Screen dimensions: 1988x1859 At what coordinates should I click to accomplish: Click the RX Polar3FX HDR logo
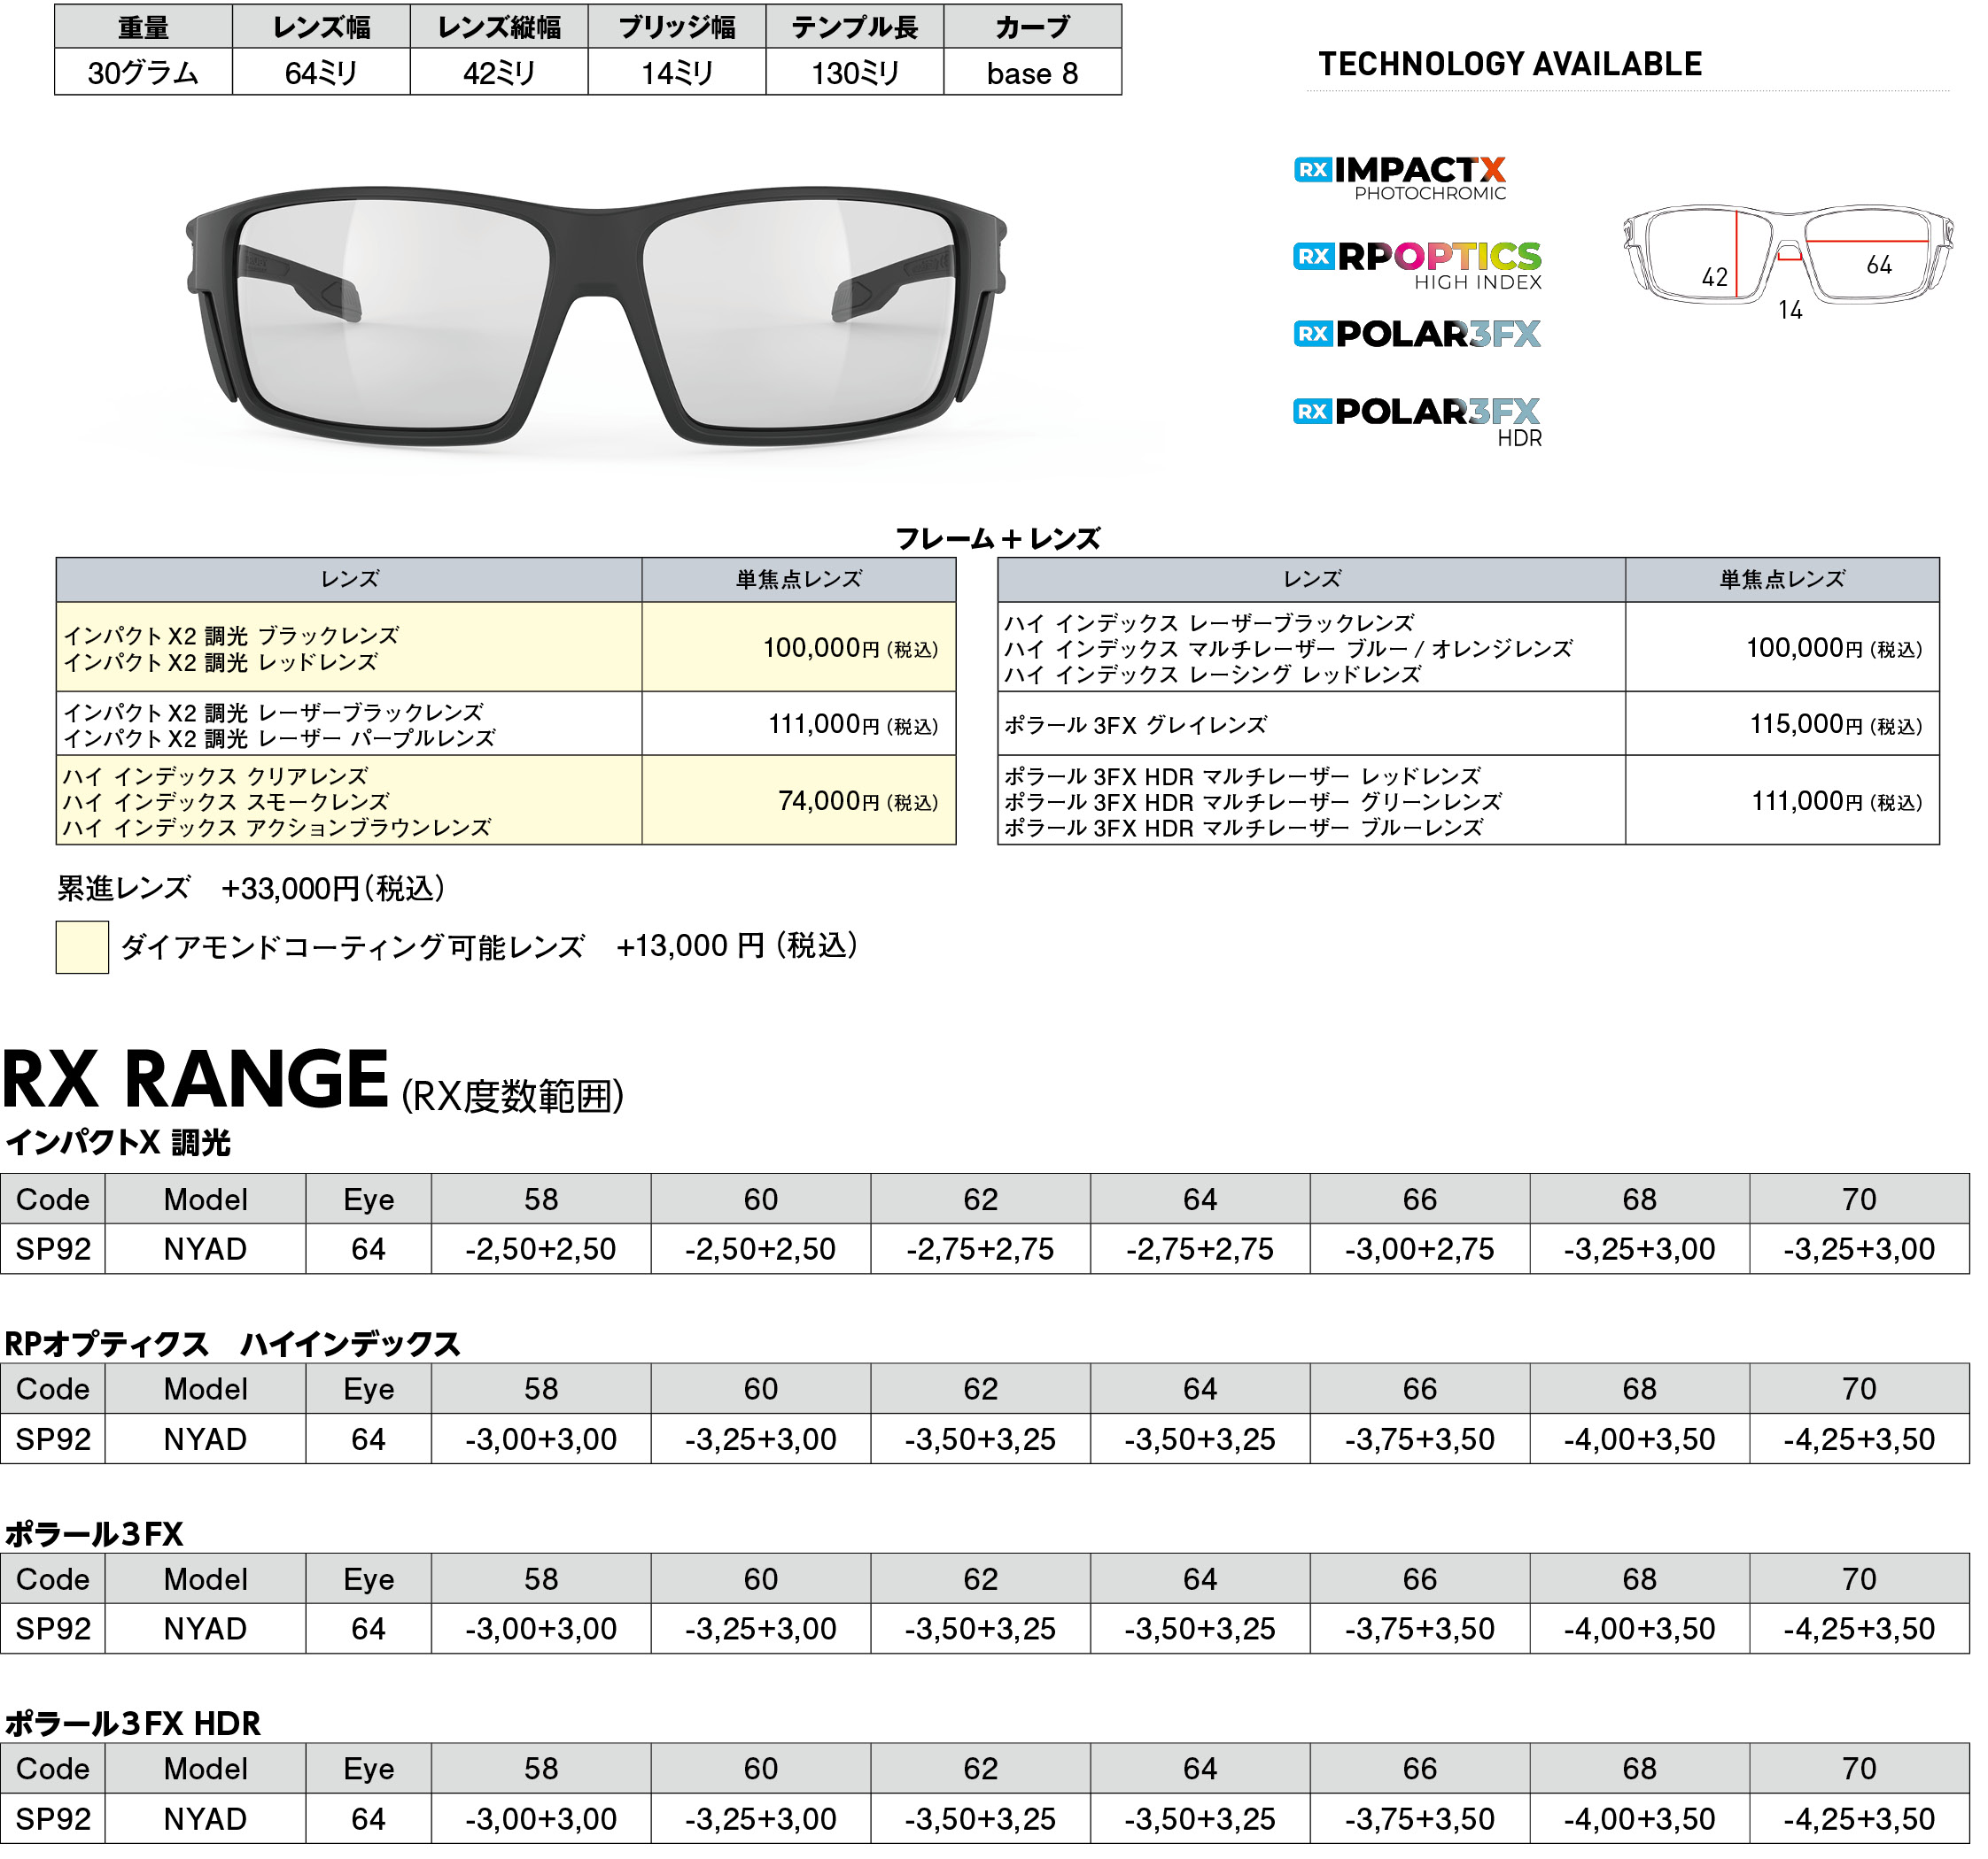coord(1417,423)
